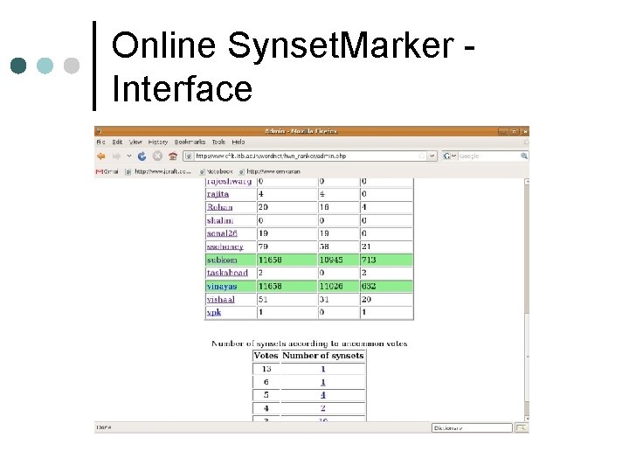Image resolution: width=629 pixels, height=472 pixels.
Task: Click the Done status bar text
Action: click(103, 427)
